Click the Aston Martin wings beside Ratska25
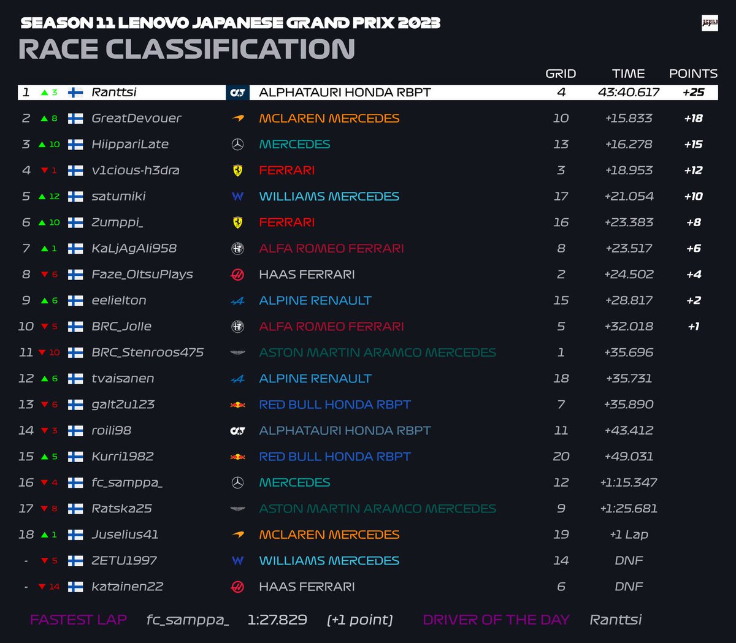Image resolution: width=736 pixels, height=643 pixels. [237, 509]
